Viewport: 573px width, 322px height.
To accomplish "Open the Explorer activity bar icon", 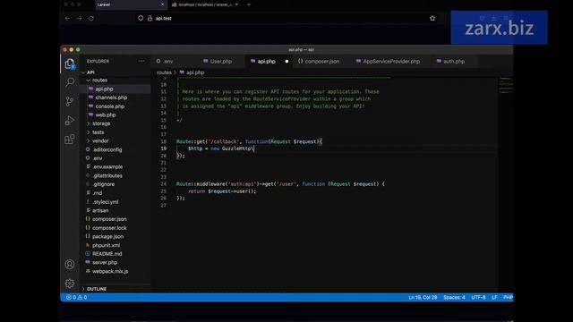I will pos(70,64).
